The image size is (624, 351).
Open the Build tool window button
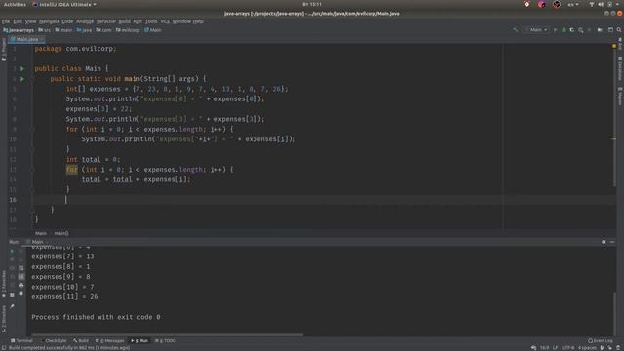[x=81, y=340]
